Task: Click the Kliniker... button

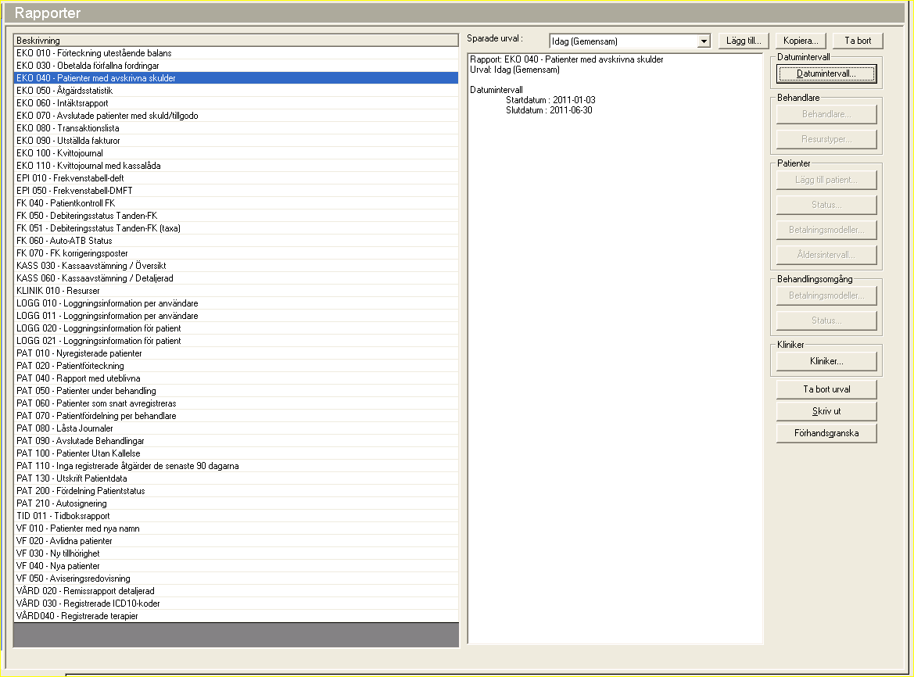Action: 826,361
